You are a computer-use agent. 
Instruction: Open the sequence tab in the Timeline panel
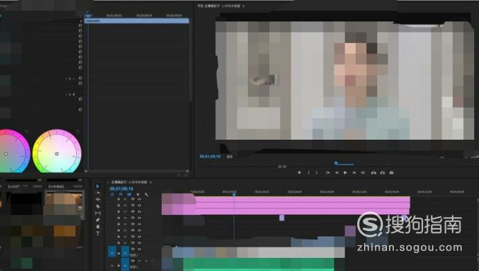pos(129,183)
